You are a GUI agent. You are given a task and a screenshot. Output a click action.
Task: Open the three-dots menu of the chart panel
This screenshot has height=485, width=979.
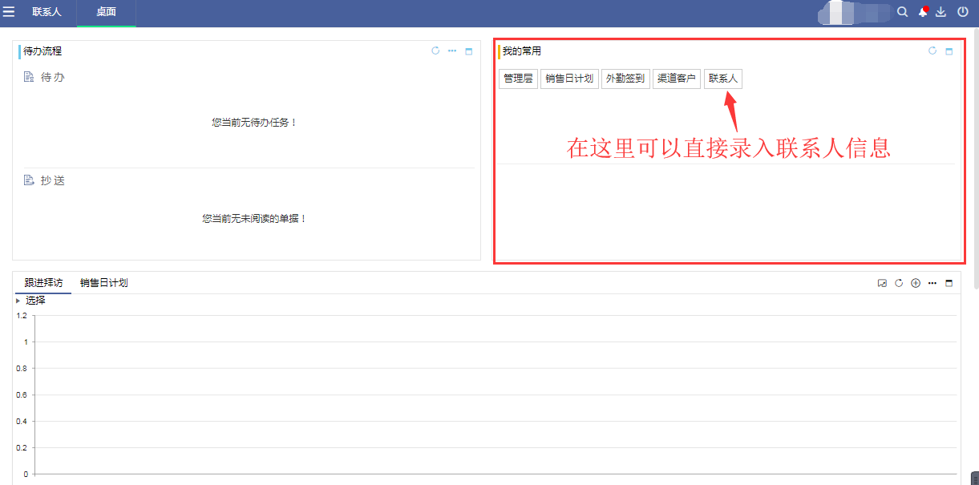932,283
